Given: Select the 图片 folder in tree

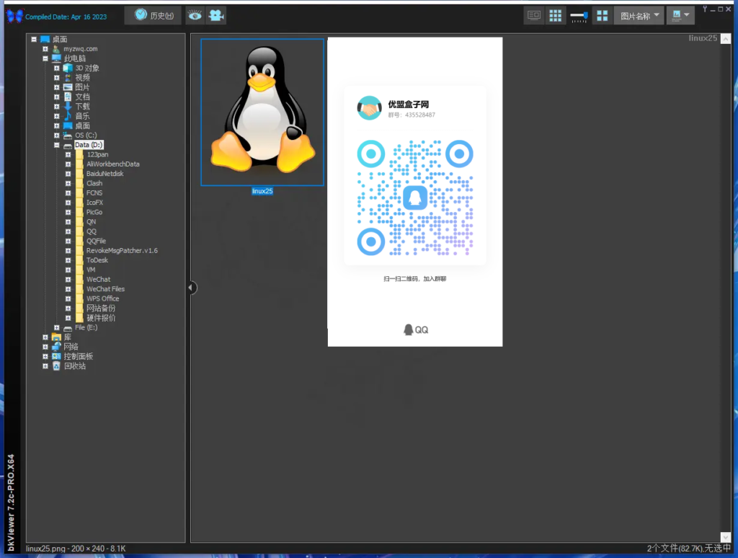Looking at the screenshot, I should [x=82, y=87].
